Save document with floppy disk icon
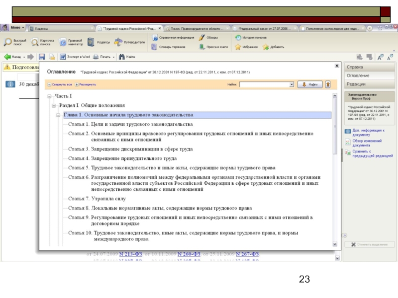Viewport: 398px width, 298px height. point(42,57)
